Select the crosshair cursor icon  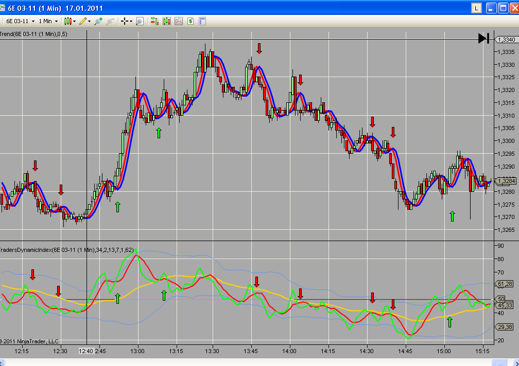tap(125, 22)
